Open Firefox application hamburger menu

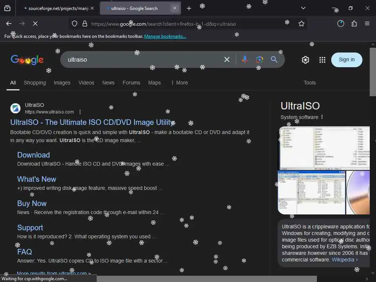(367, 23)
